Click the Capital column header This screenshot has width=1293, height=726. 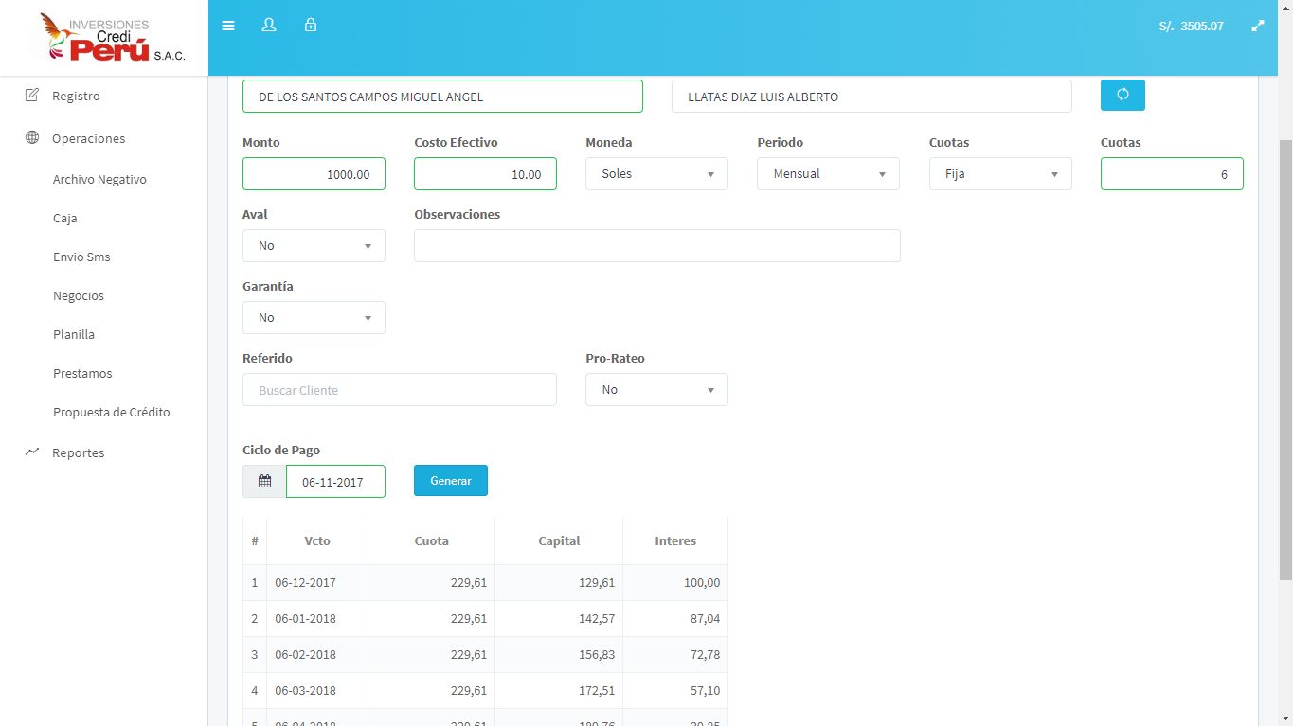coord(559,540)
